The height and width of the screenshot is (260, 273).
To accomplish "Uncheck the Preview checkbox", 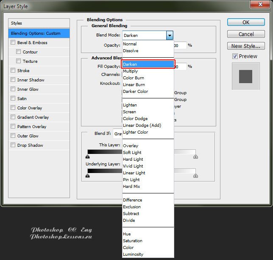I will (x=235, y=56).
